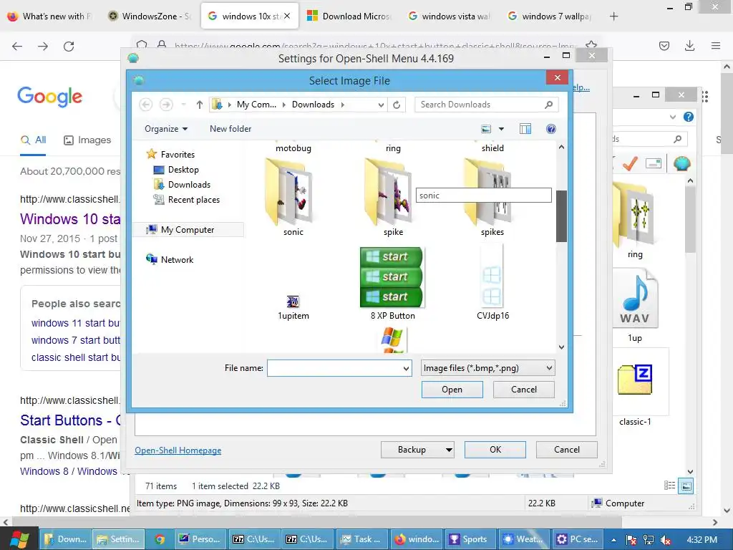Open help in the Select Image File dialog
733x550 pixels.
click(551, 129)
